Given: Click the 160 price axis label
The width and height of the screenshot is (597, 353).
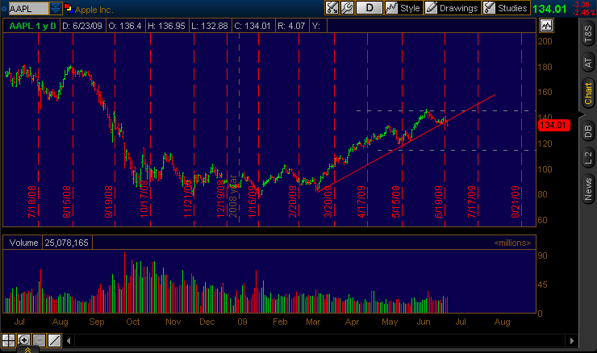Looking at the screenshot, I should pyautogui.click(x=545, y=92).
